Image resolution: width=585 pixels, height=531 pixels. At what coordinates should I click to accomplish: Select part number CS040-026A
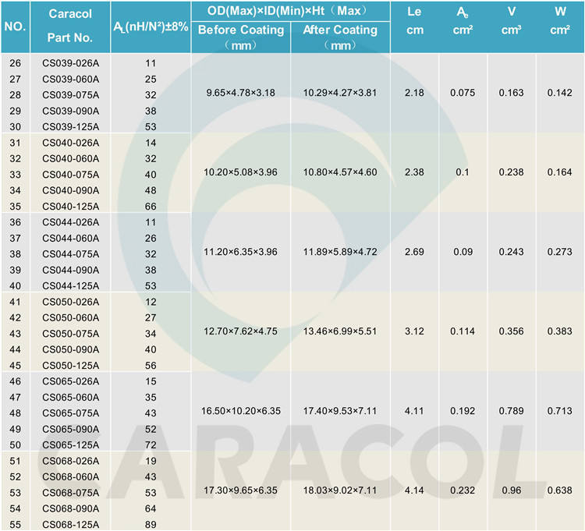[70, 143]
